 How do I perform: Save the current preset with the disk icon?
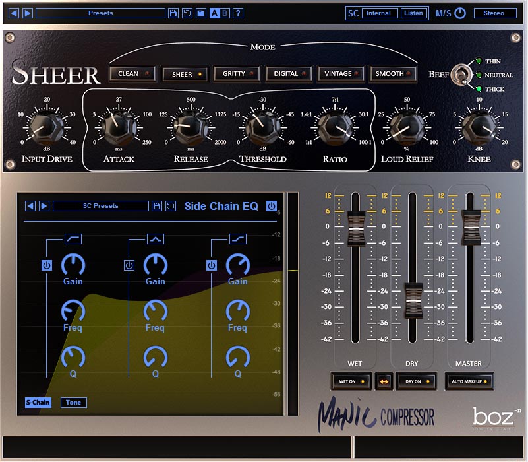tap(173, 13)
